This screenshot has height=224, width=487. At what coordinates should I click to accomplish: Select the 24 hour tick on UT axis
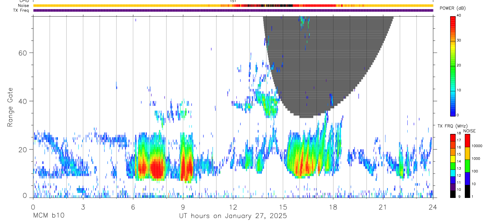click(433, 207)
